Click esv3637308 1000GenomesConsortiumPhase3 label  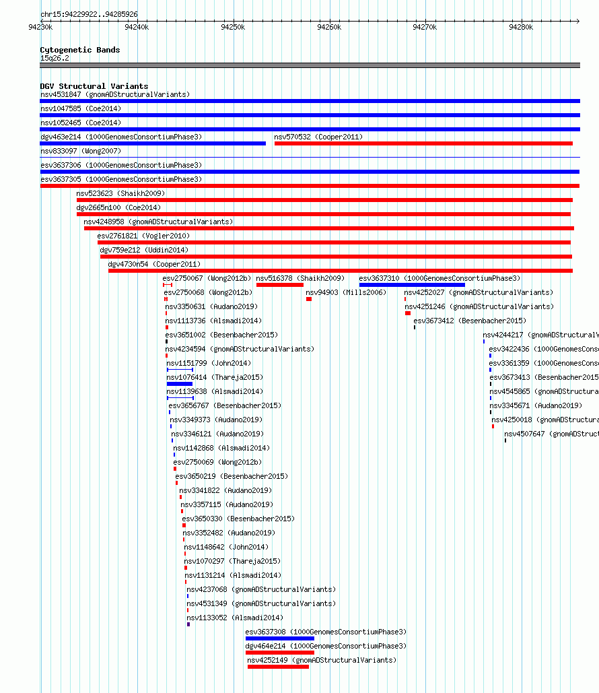[x=326, y=632]
